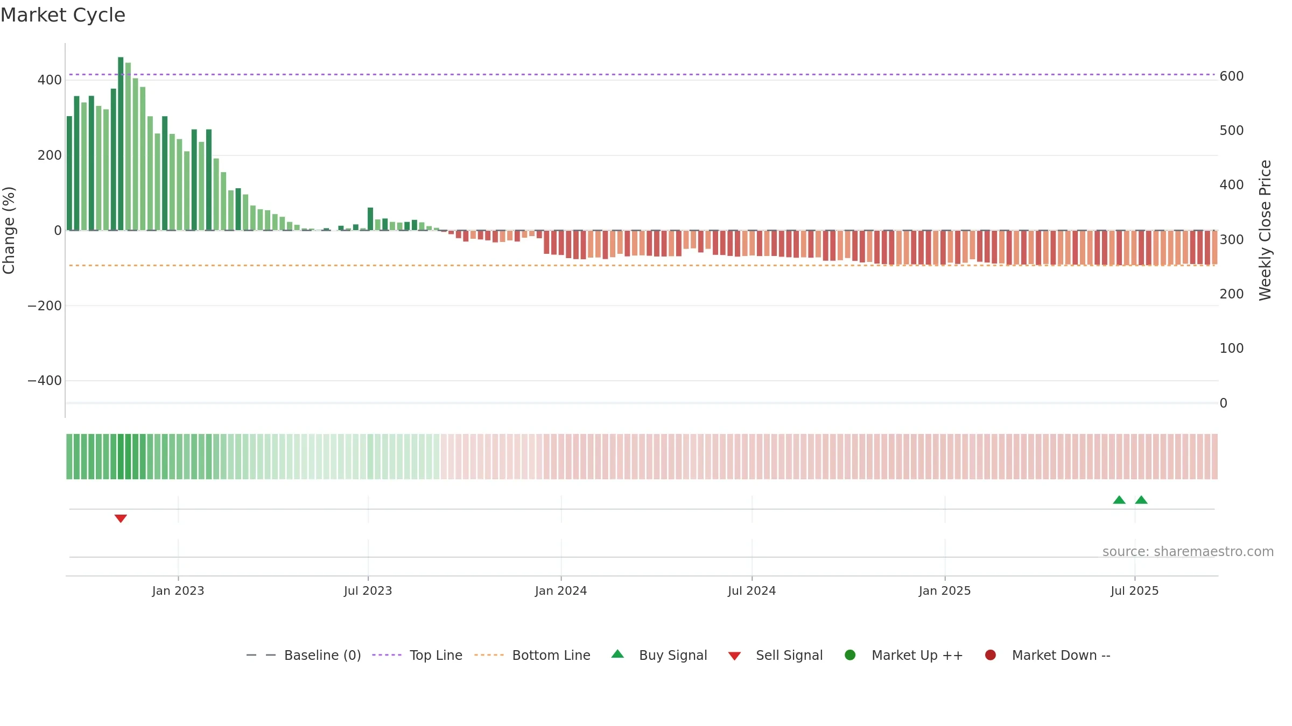Click the source: sharemaestro.com text
Image resolution: width=1292 pixels, height=726 pixels.
(1188, 551)
